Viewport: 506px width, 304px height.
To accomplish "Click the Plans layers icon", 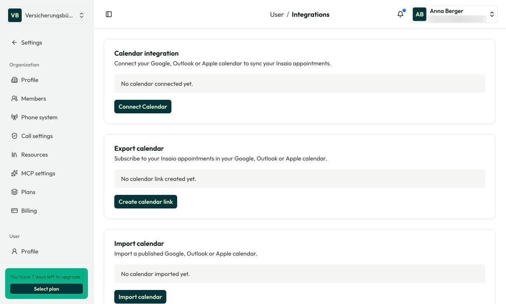I will 14,192.
